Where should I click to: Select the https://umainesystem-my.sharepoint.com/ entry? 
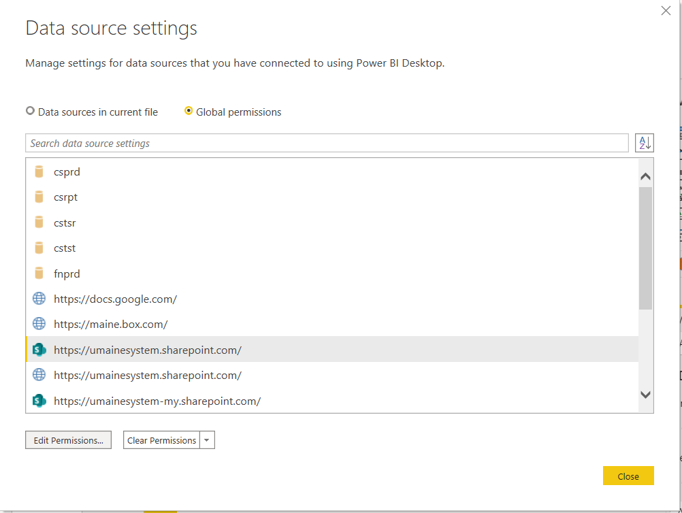point(332,401)
